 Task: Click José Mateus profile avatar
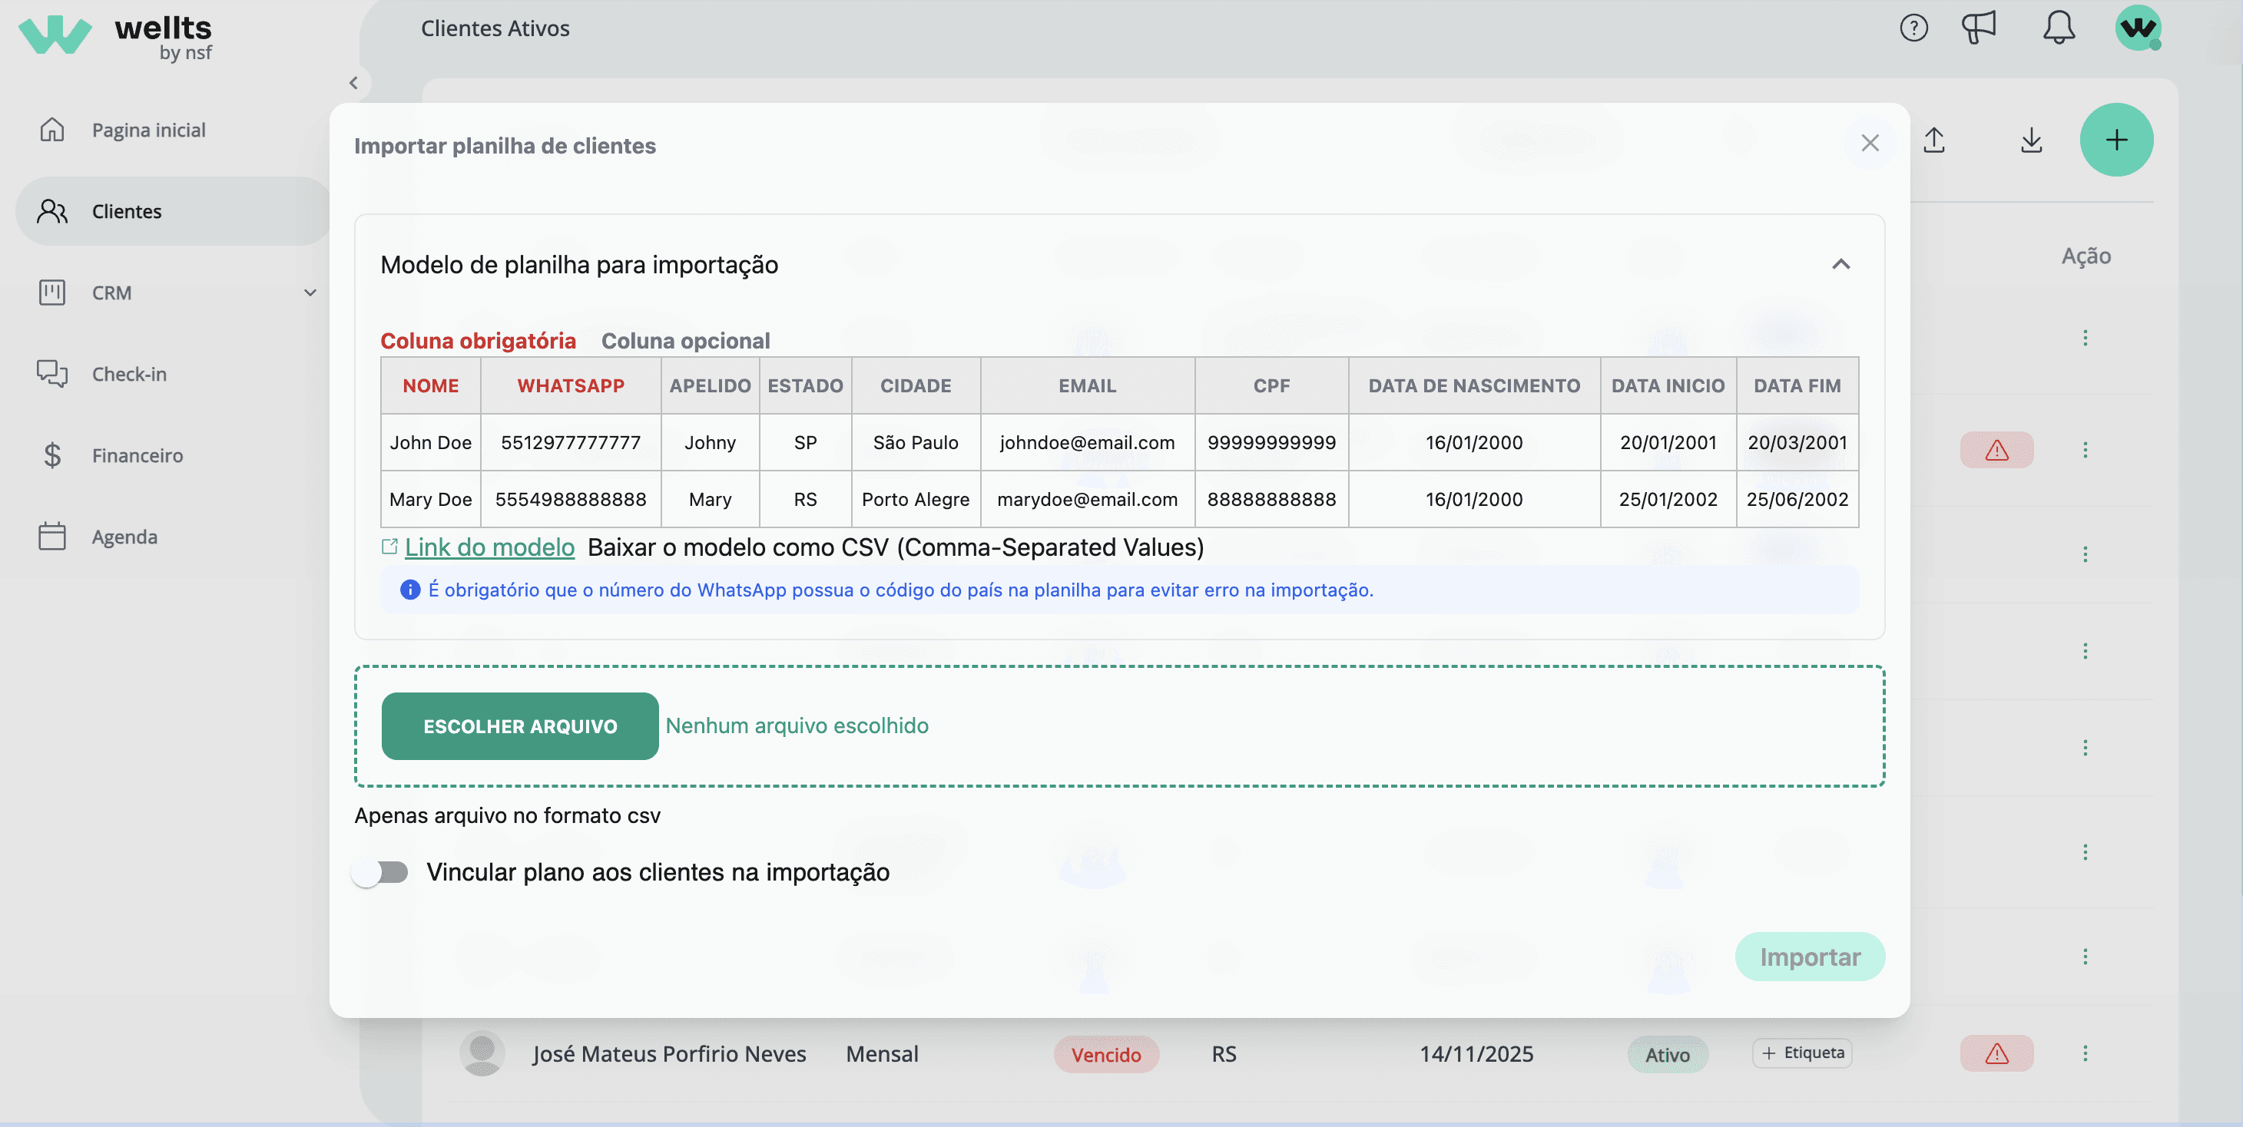[482, 1054]
